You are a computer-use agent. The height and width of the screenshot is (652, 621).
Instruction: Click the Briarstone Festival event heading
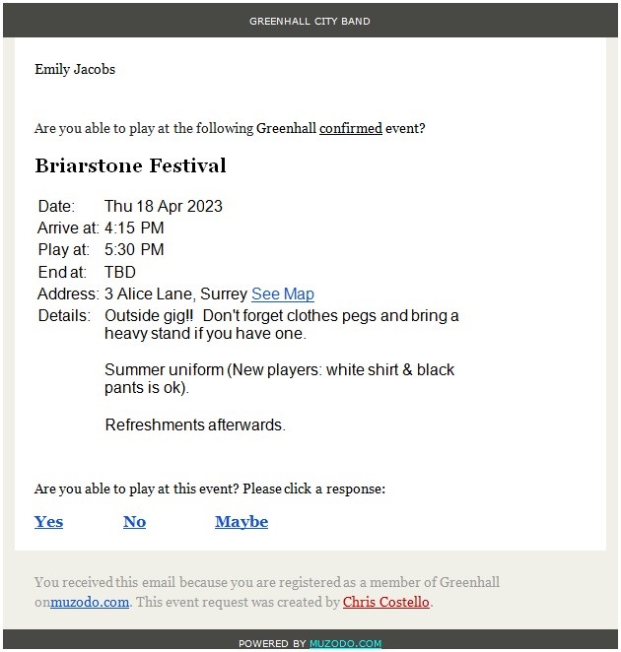(130, 165)
